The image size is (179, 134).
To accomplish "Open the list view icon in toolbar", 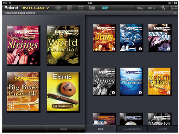I will tap(92, 8).
